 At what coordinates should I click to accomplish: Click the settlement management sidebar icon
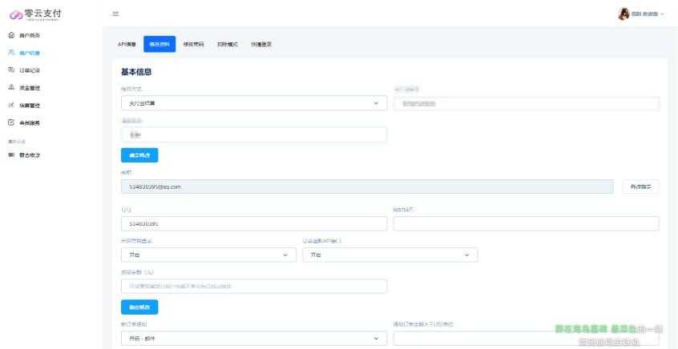(x=11, y=106)
